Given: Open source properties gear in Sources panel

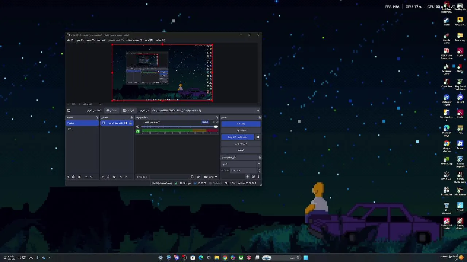Looking at the screenshot, I should coord(114,177).
